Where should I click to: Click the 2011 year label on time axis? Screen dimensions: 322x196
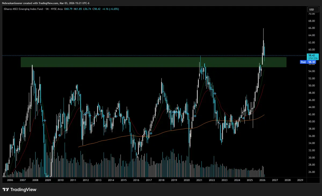tap(73, 180)
